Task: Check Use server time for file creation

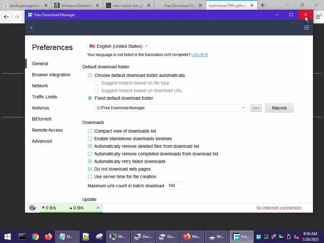Action: coord(90,177)
